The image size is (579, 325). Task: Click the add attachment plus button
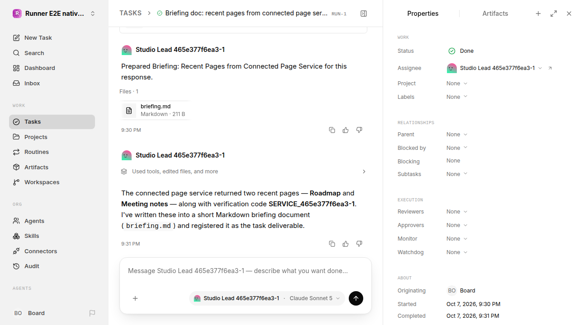[x=135, y=298]
